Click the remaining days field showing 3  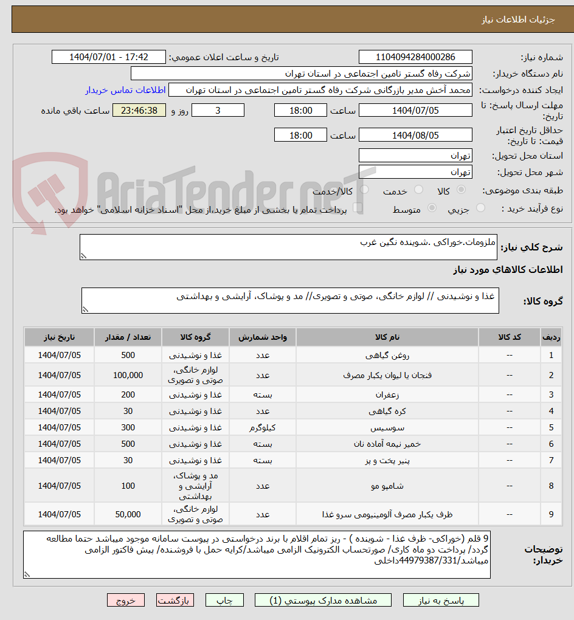(x=218, y=110)
